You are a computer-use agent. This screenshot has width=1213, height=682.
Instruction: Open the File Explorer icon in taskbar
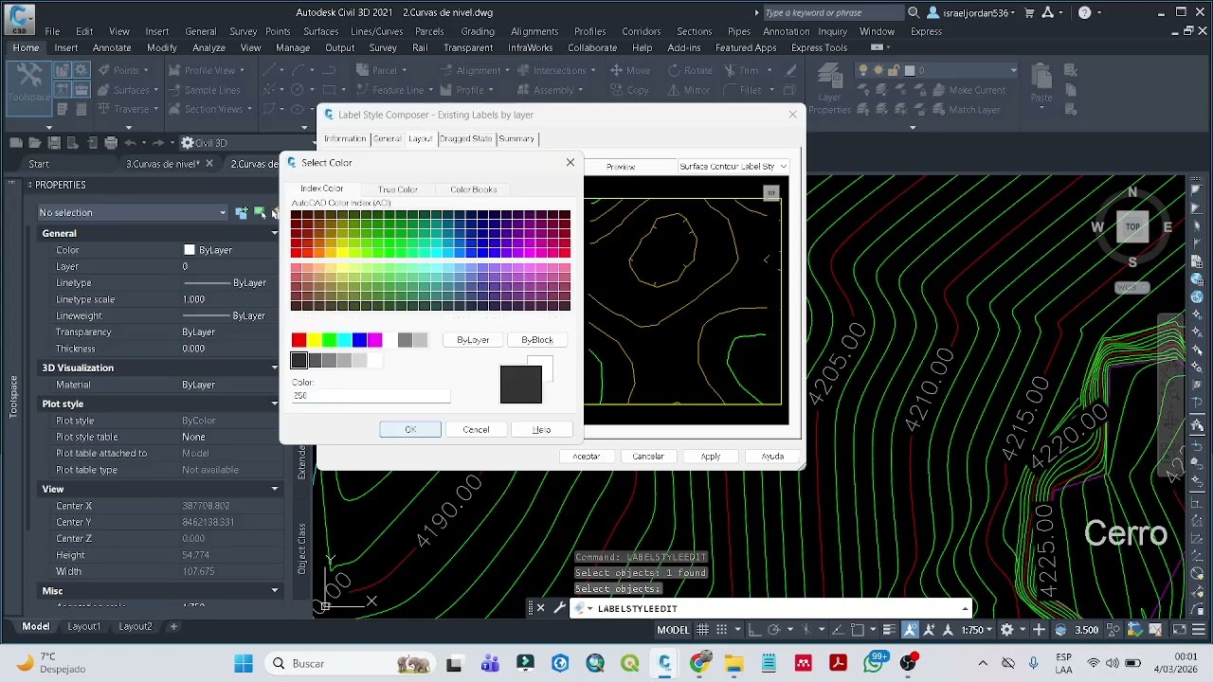734,663
